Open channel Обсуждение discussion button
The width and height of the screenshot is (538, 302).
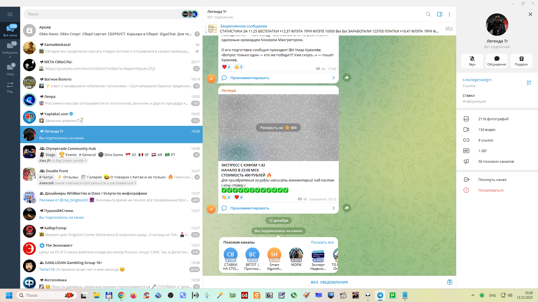pyautogui.click(x=497, y=61)
